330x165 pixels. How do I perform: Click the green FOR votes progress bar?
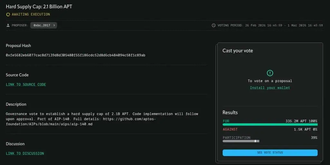pos(270,124)
